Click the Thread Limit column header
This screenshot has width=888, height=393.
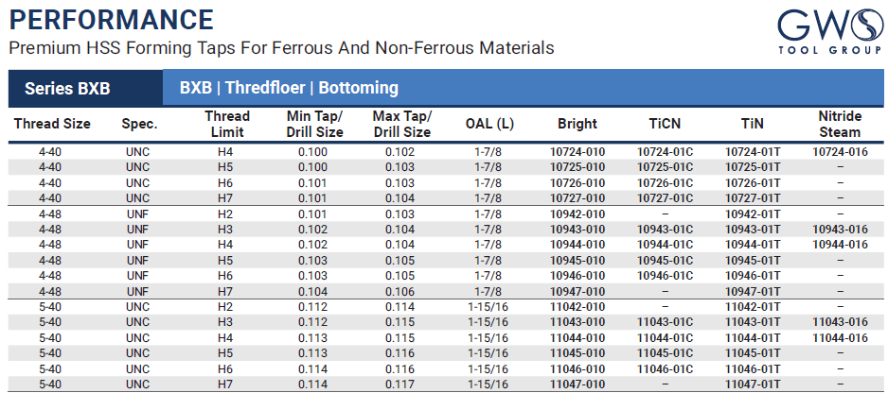(226, 124)
